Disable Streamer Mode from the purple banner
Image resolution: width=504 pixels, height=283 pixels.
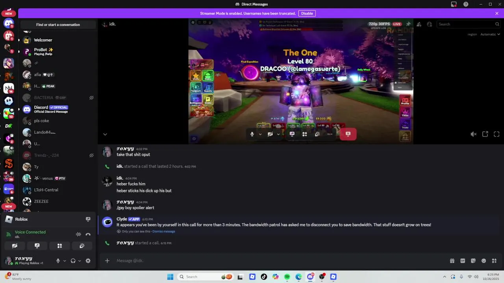307,13
